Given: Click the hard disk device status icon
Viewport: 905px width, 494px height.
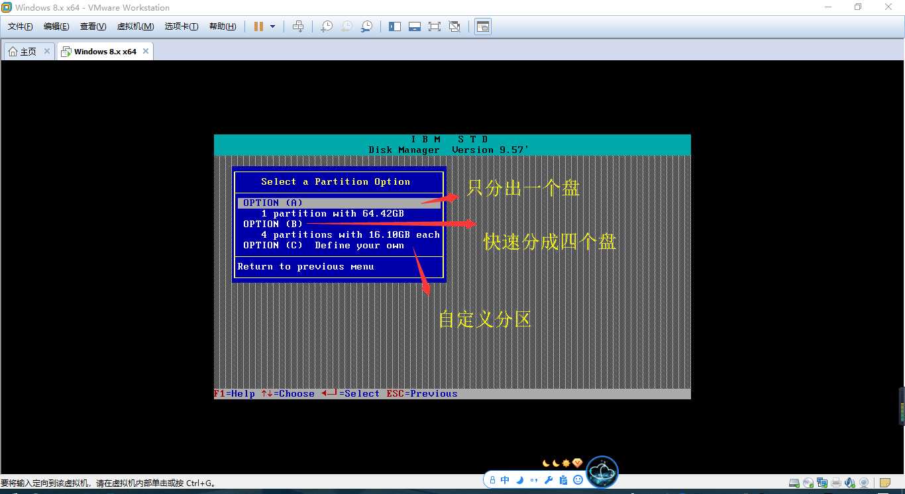Looking at the screenshot, I should [x=794, y=483].
